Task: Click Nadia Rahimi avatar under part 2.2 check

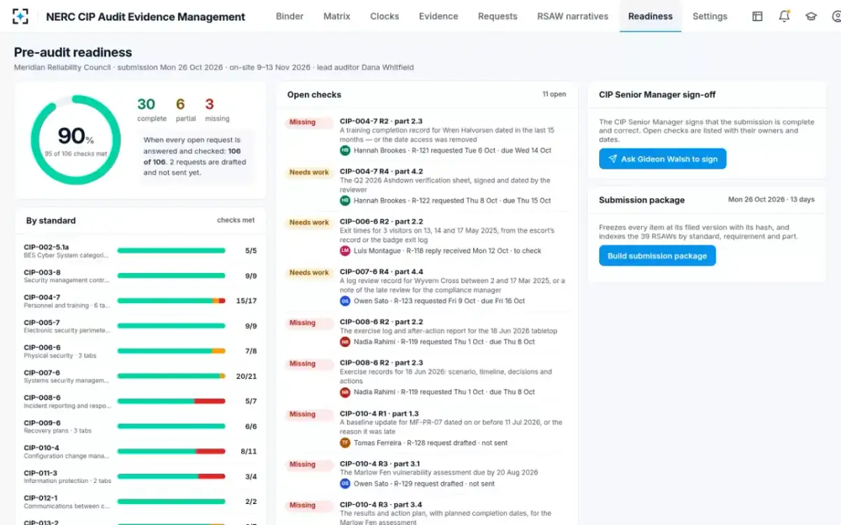Action: point(345,342)
